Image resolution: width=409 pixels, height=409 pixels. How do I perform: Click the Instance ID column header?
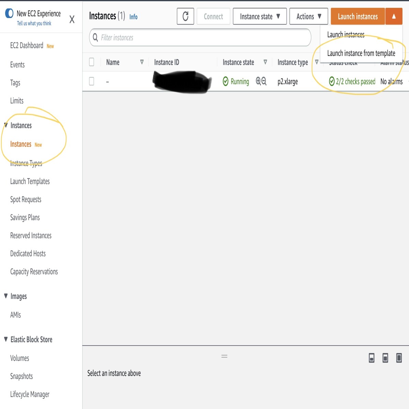pyautogui.click(x=166, y=62)
